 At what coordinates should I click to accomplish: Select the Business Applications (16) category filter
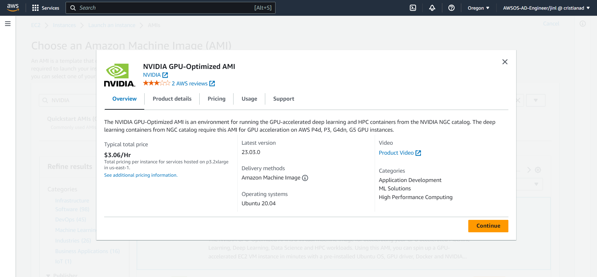87,251
